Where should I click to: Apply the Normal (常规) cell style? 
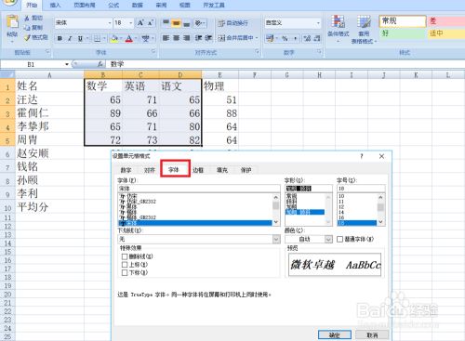click(403, 21)
